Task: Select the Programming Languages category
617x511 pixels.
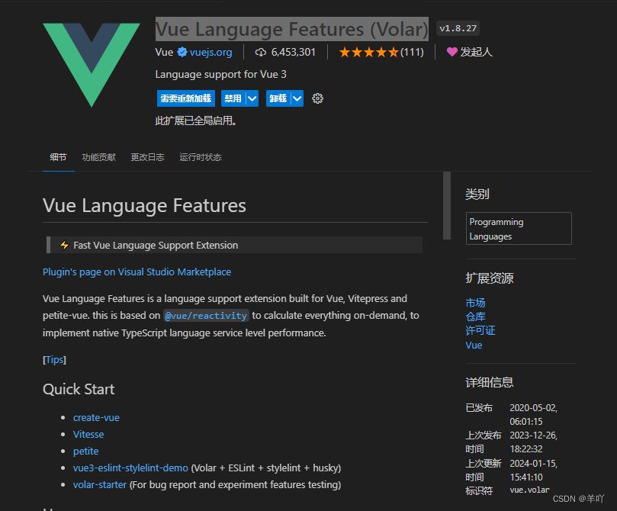Action: pyautogui.click(x=519, y=228)
